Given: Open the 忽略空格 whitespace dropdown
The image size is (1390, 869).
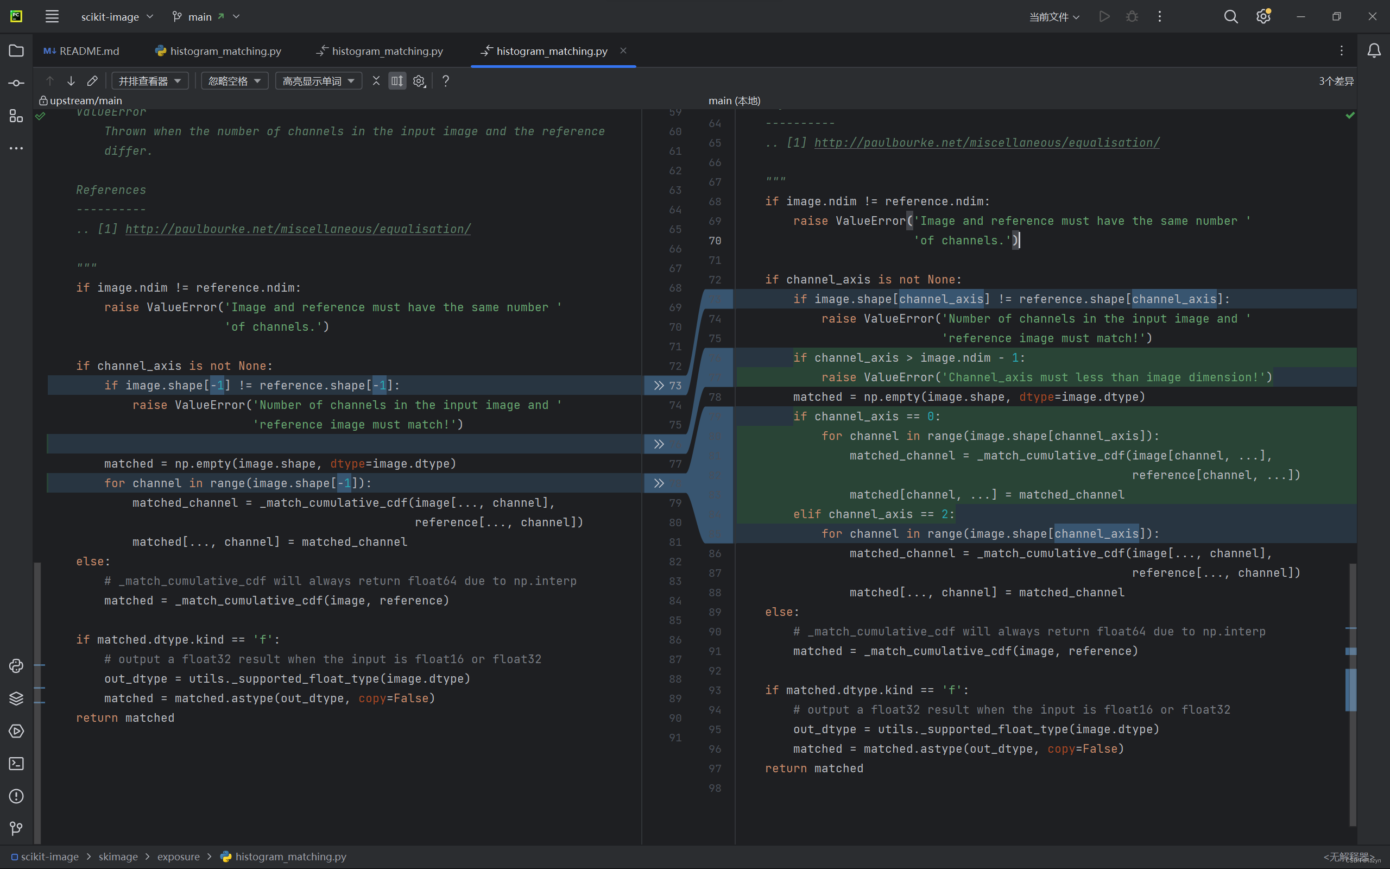Looking at the screenshot, I should point(235,81).
